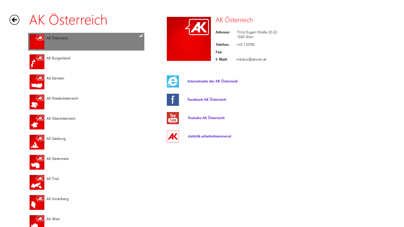Click the large page title AK Österreich

pyautogui.click(x=68, y=20)
